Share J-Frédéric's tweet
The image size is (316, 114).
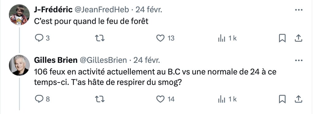tap(299, 38)
